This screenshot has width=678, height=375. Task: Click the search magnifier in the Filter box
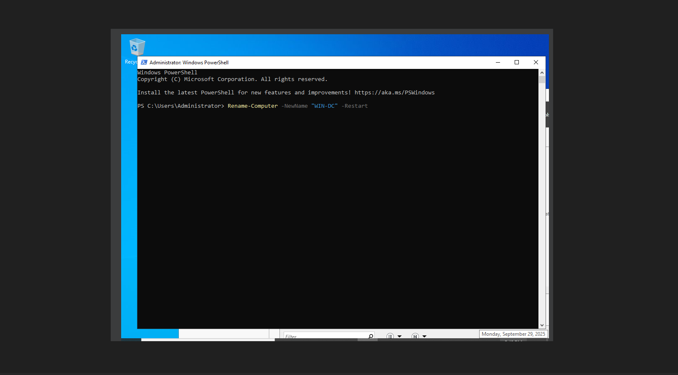coord(371,336)
